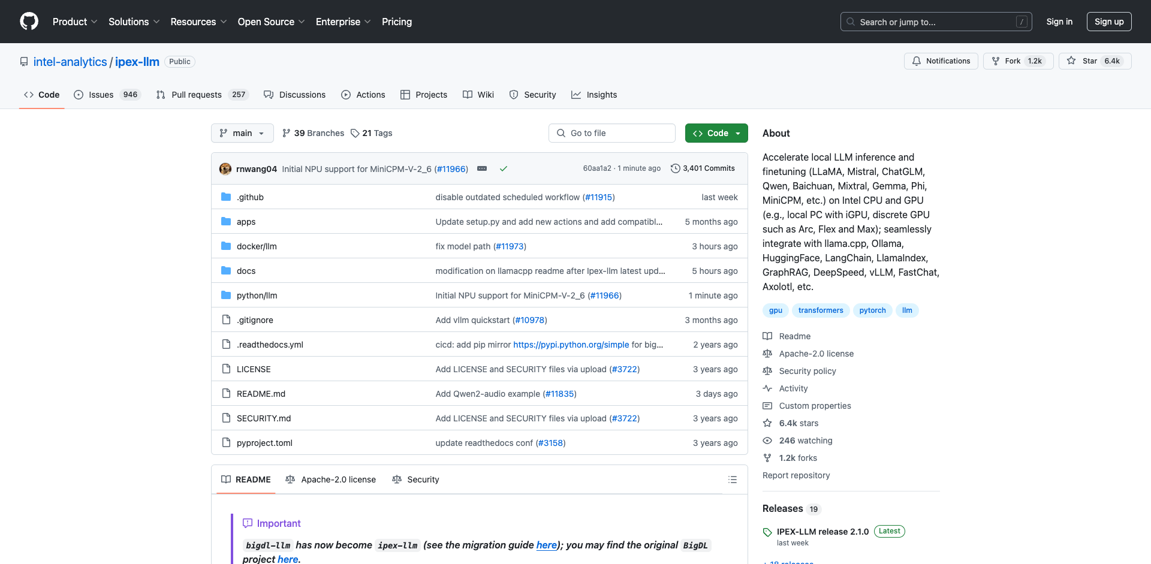
Task: Click the LICENSE file icon
Action: pyautogui.click(x=226, y=369)
